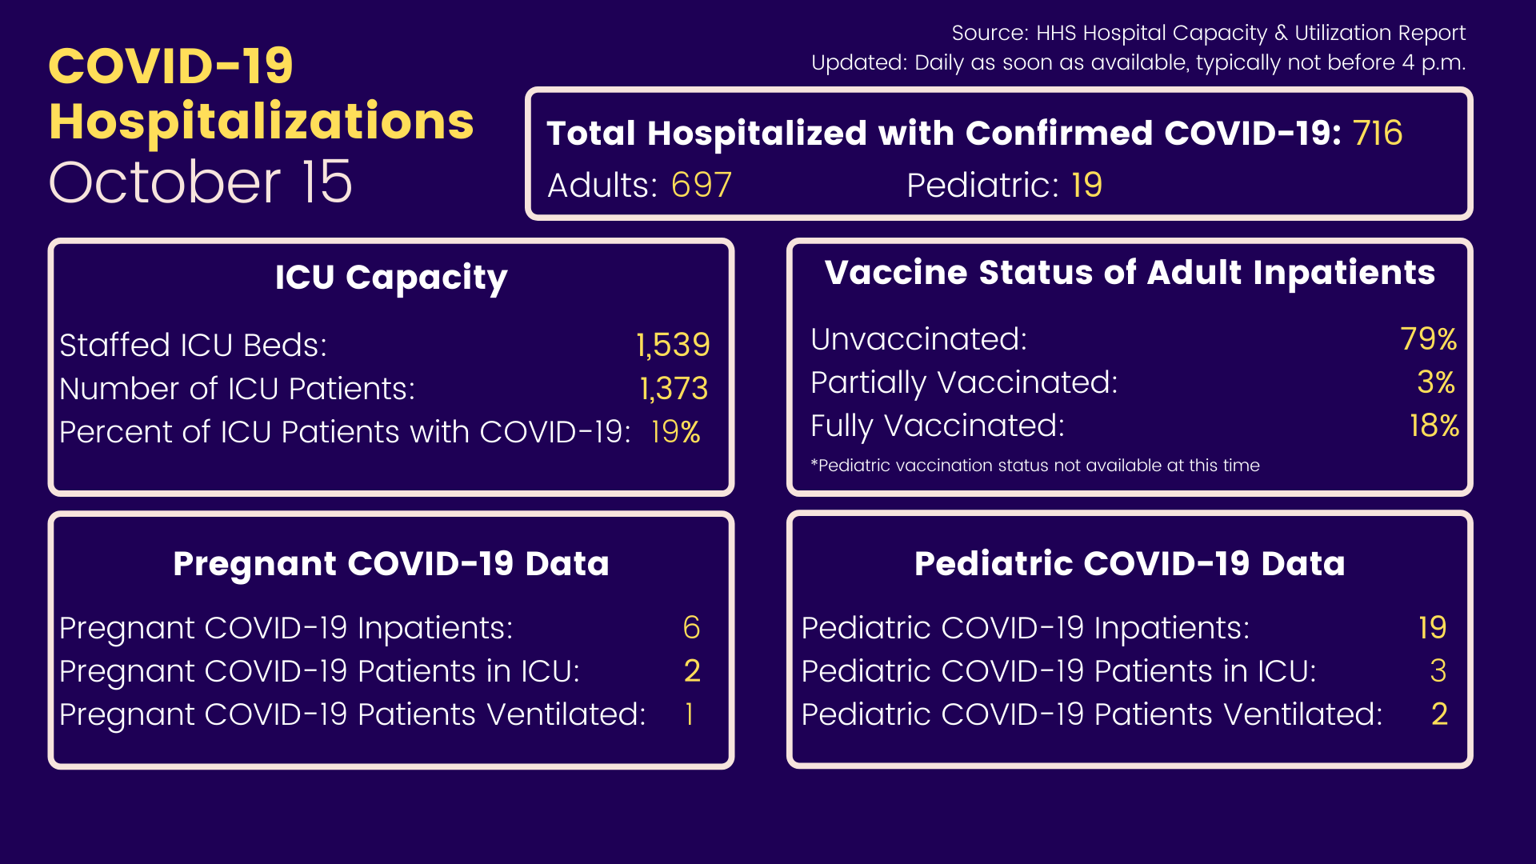Click the Fully Vaccinated 18% value
Screen dimensions: 1536x864
[x=1434, y=426]
